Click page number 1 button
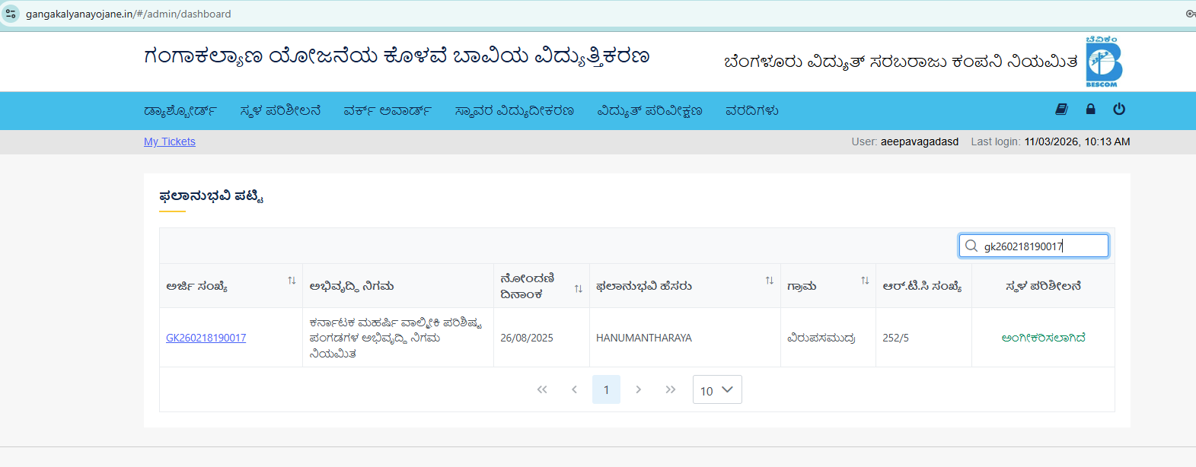This screenshot has height=467, width=1196. [606, 389]
